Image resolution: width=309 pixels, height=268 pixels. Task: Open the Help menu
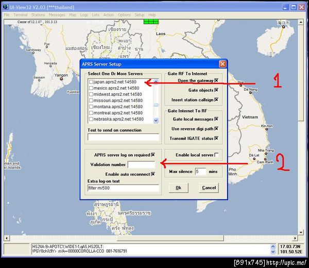coord(152,15)
